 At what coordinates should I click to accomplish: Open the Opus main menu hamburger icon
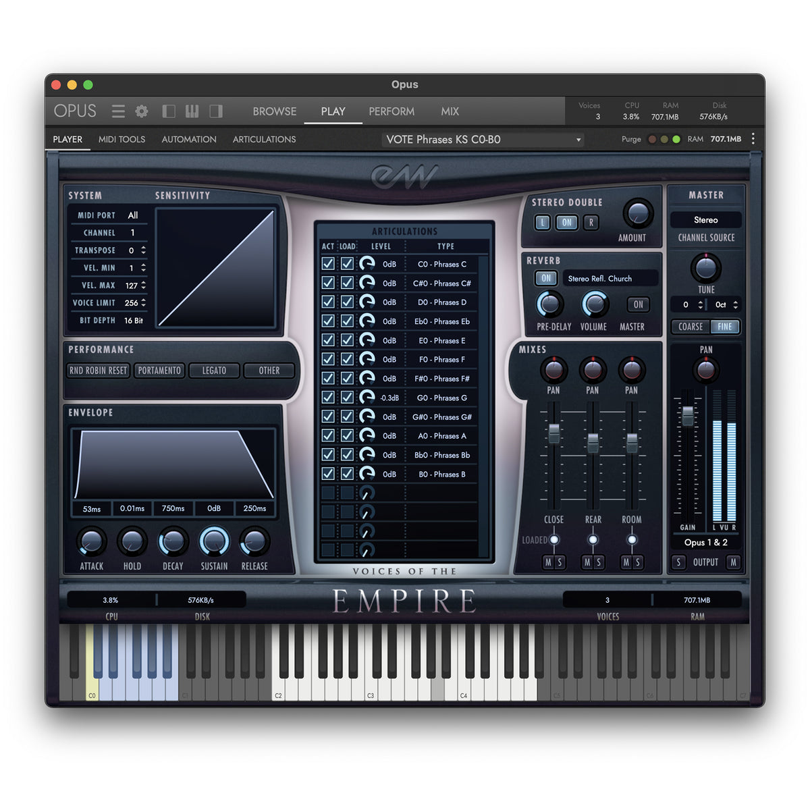(118, 111)
